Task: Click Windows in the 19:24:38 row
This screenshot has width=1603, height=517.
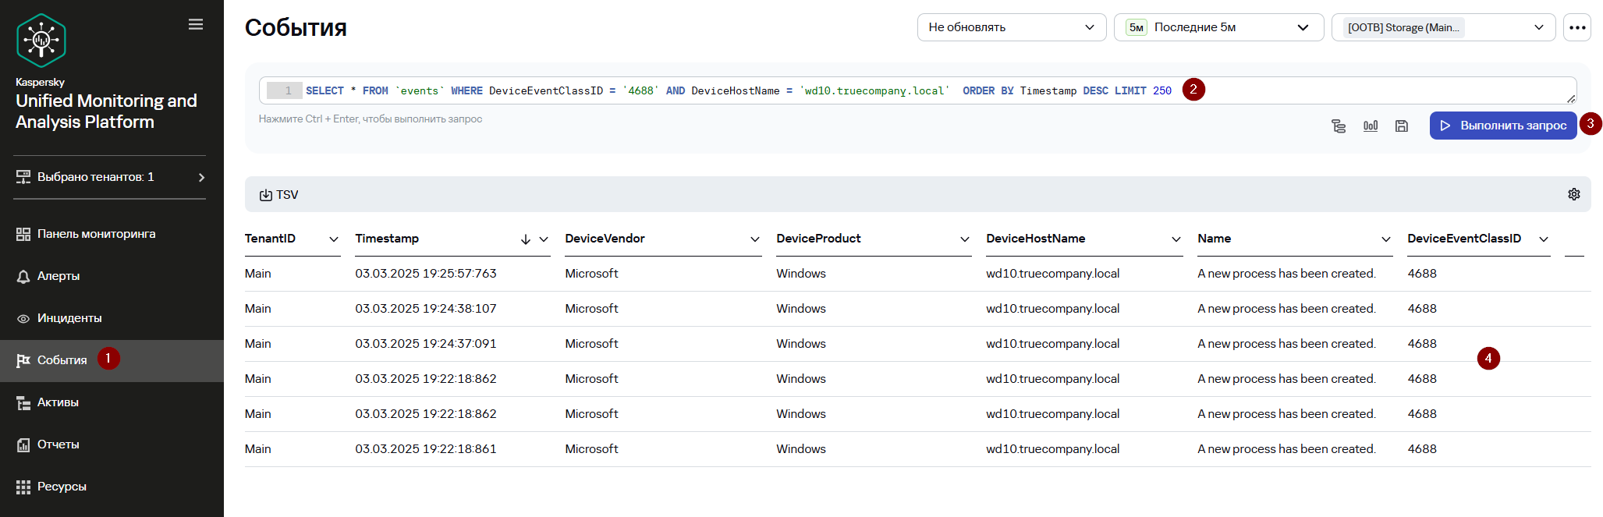Action: [801, 309]
